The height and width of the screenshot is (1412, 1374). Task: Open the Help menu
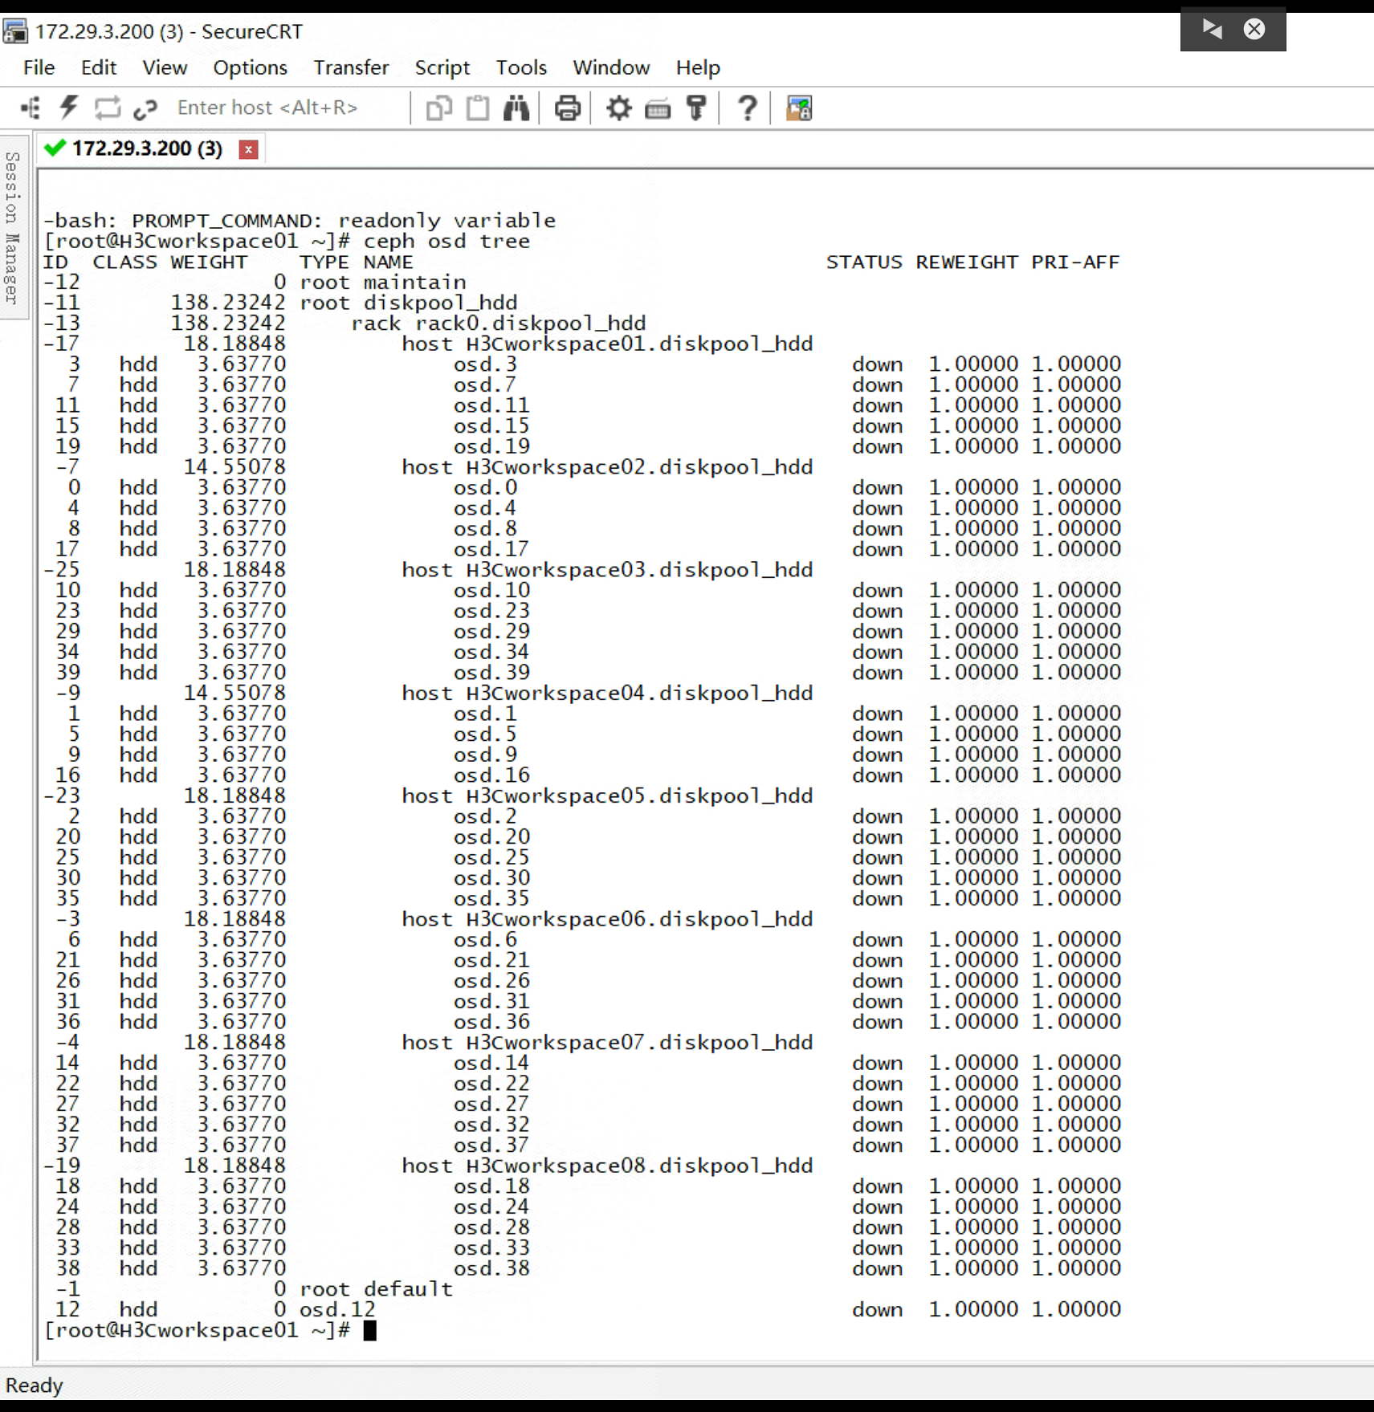coord(698,67)
